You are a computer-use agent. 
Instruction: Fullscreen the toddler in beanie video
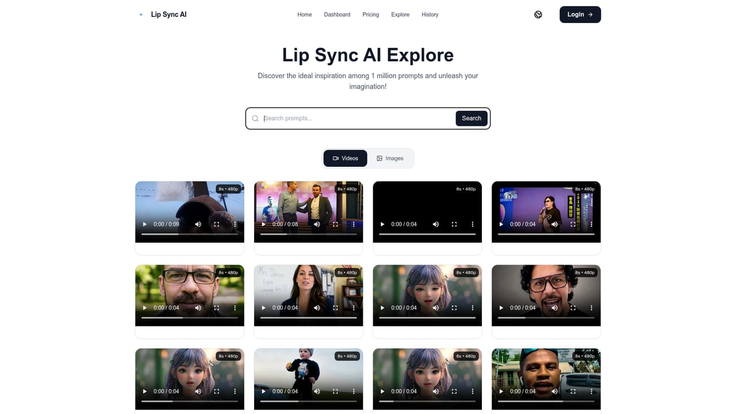point(335,391)
